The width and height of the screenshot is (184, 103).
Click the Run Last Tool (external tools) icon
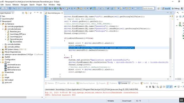(61, 8)
